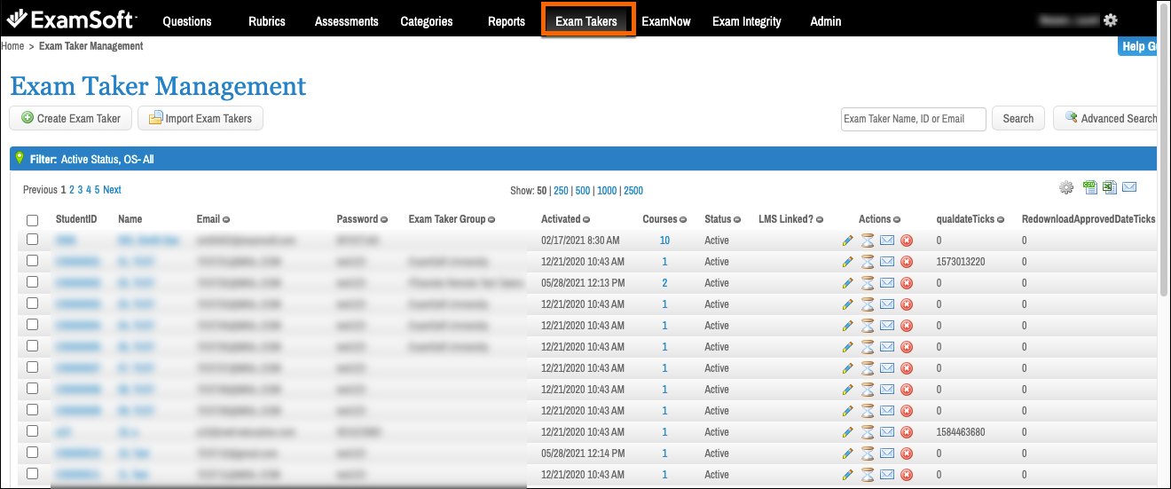The height and width of the screenshot is (489, 1171).
Task: Go to the Assessments menu
Action: (x=347, y=21)
